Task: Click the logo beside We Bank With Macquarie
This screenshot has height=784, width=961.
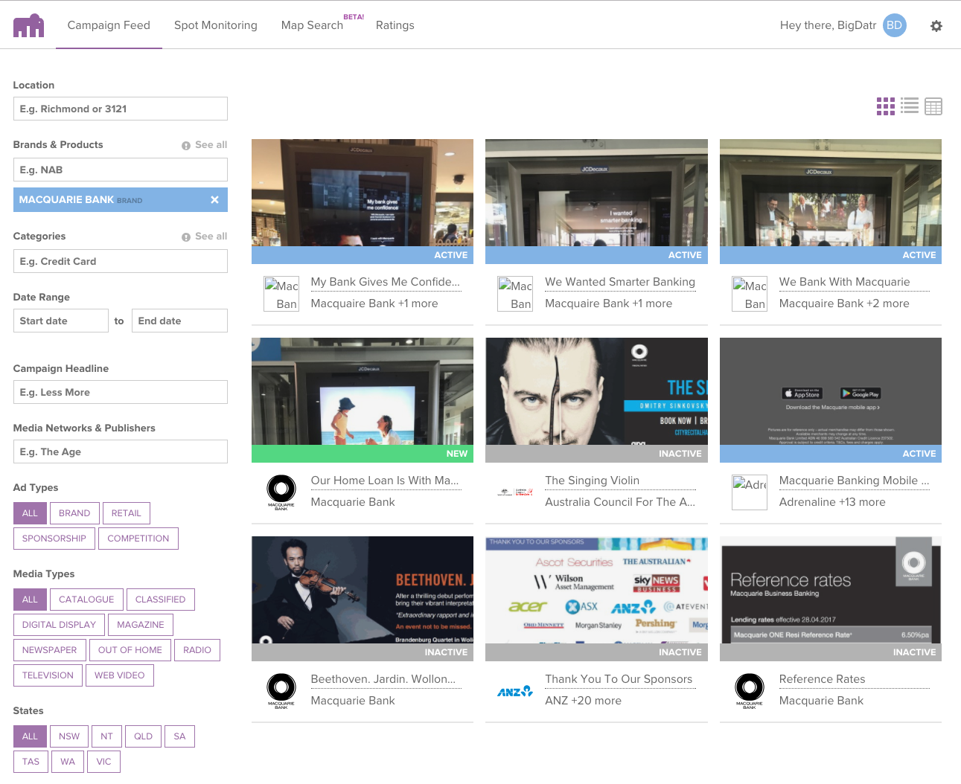Action: coord(750,294)
